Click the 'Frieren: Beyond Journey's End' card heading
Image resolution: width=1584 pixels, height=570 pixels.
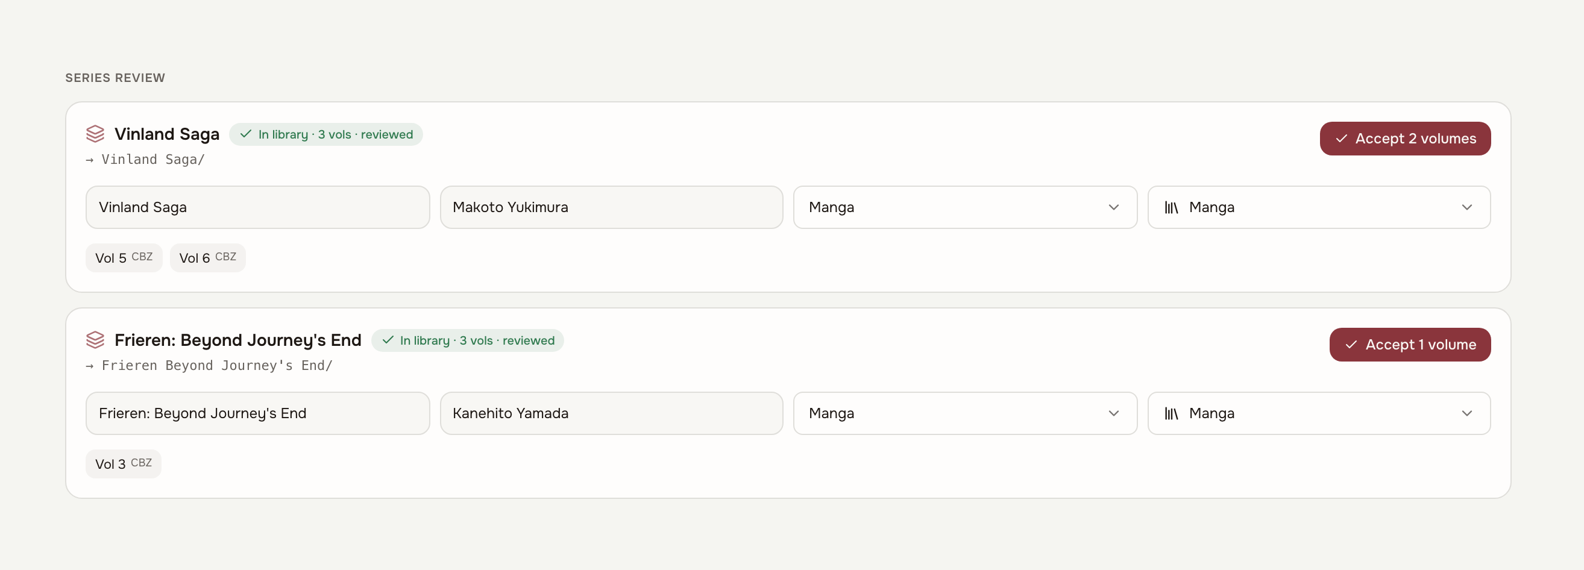[238, 340]
